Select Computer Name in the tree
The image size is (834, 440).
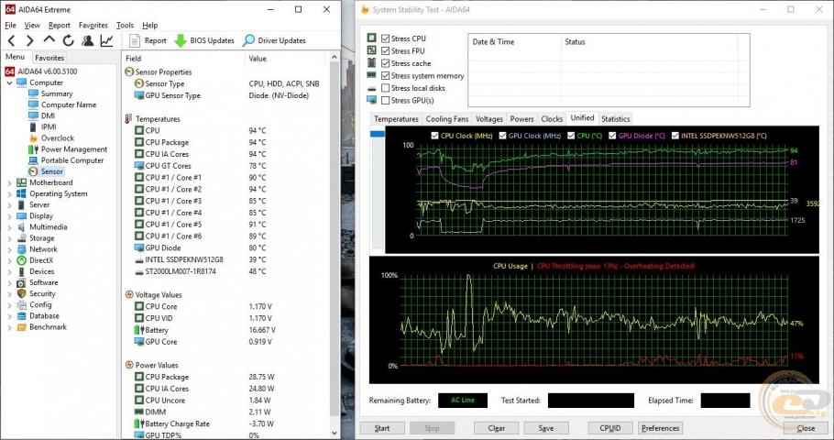click(62, 104)
